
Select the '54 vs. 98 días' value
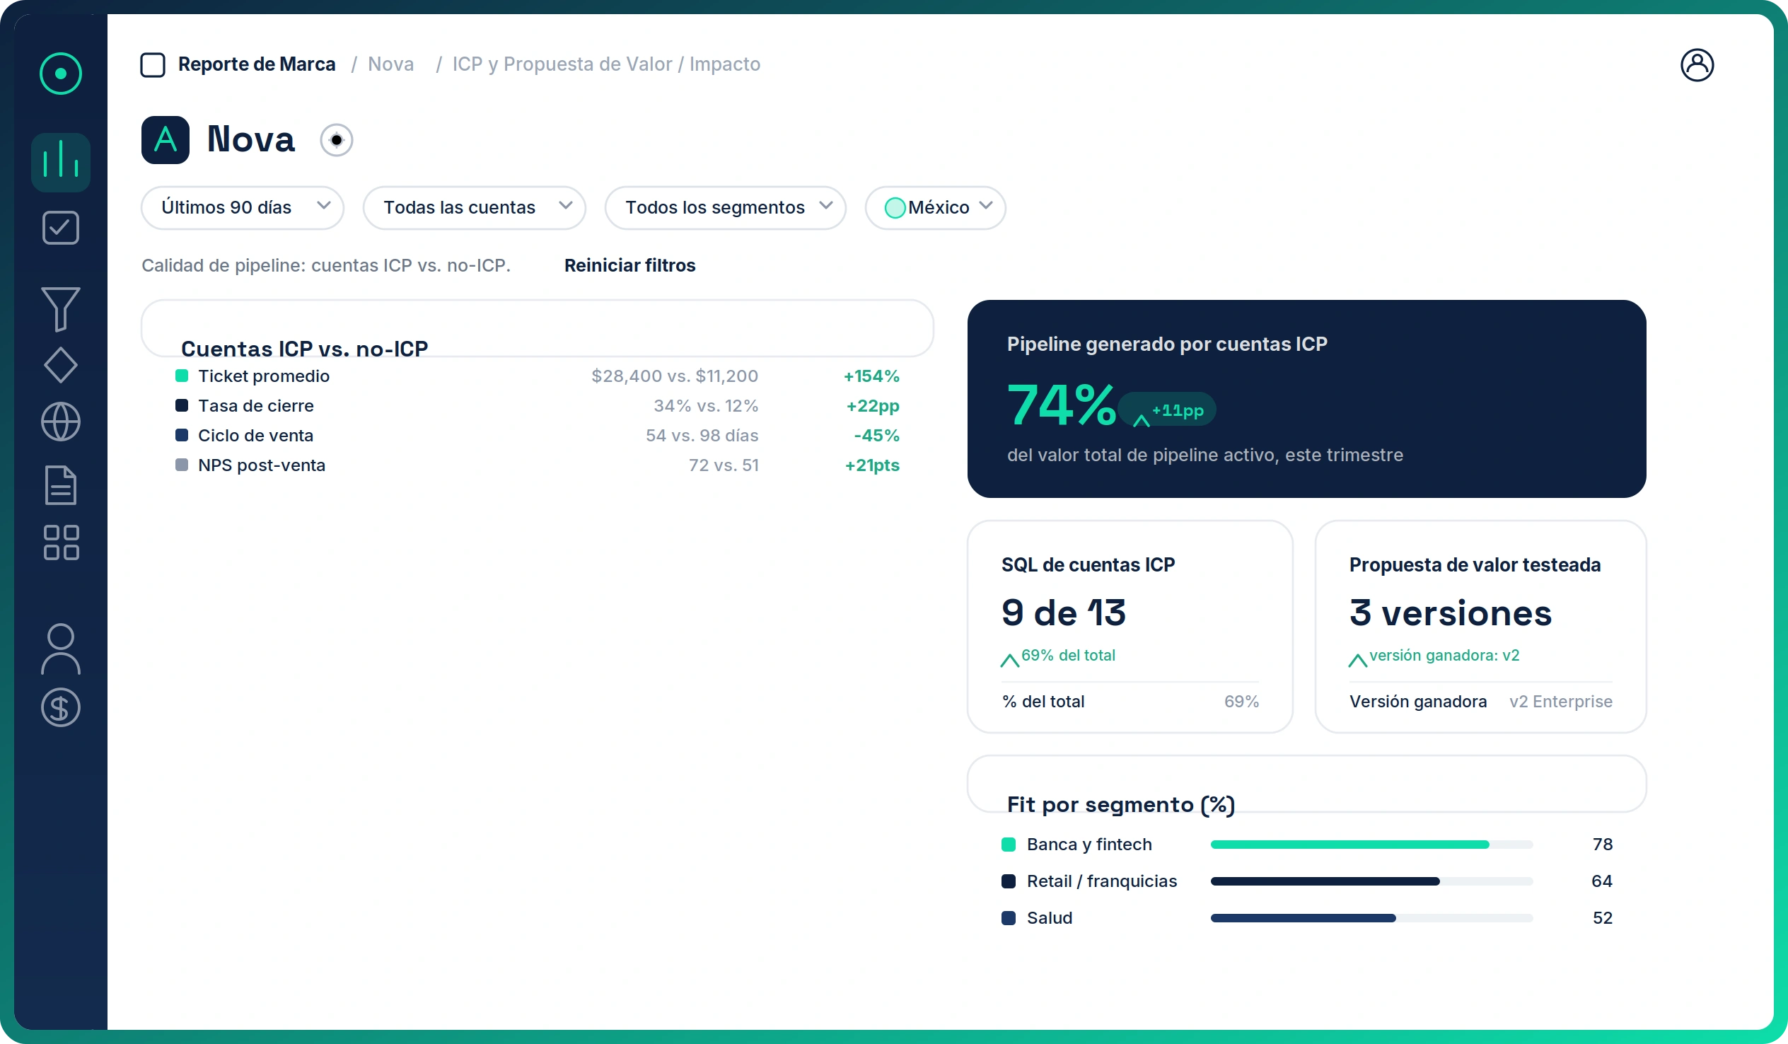(702, 435)
